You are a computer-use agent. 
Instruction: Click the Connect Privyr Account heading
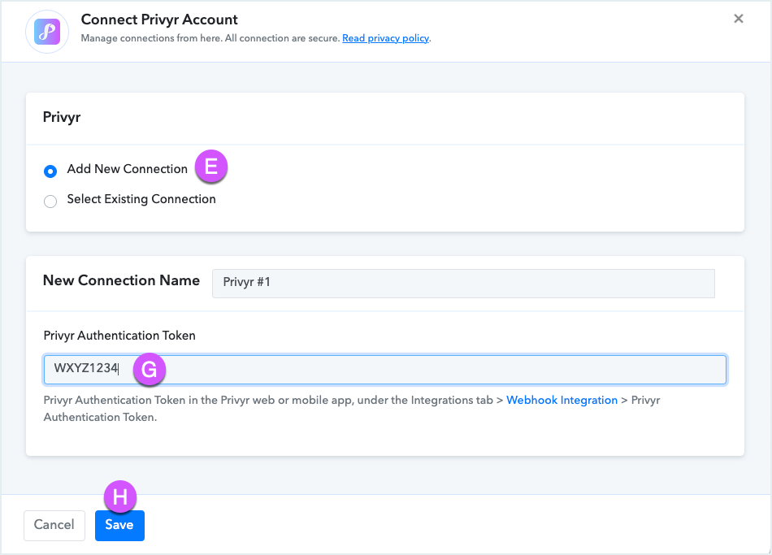[x=159, y=20]
